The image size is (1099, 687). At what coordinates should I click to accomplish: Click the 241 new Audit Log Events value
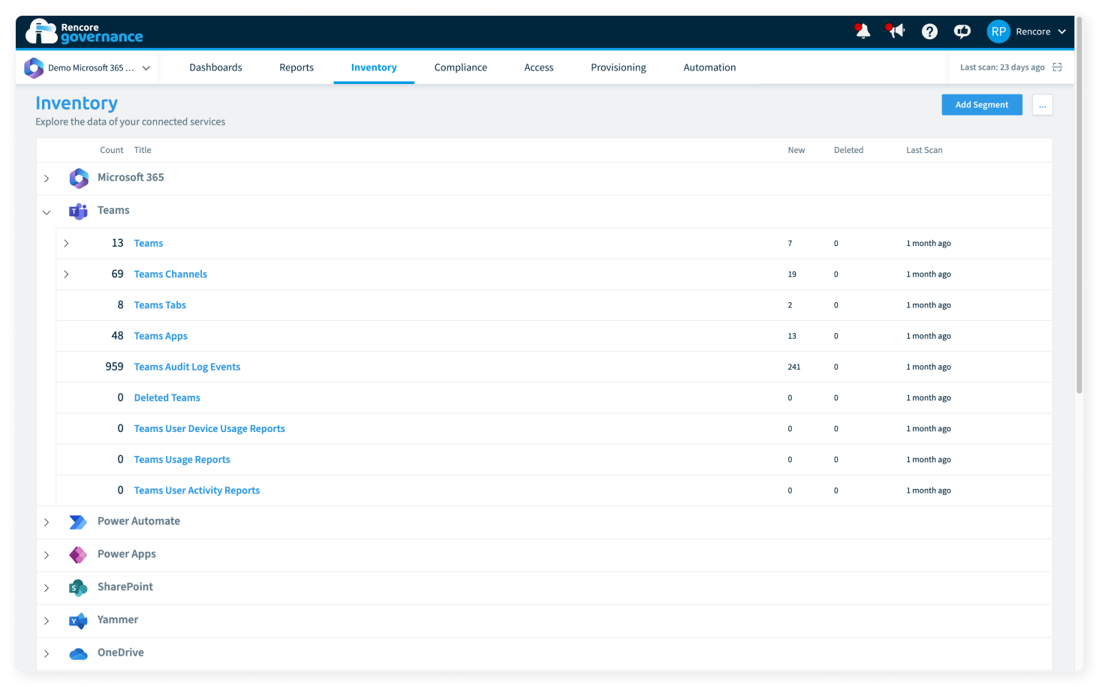(x=794, y=367)
